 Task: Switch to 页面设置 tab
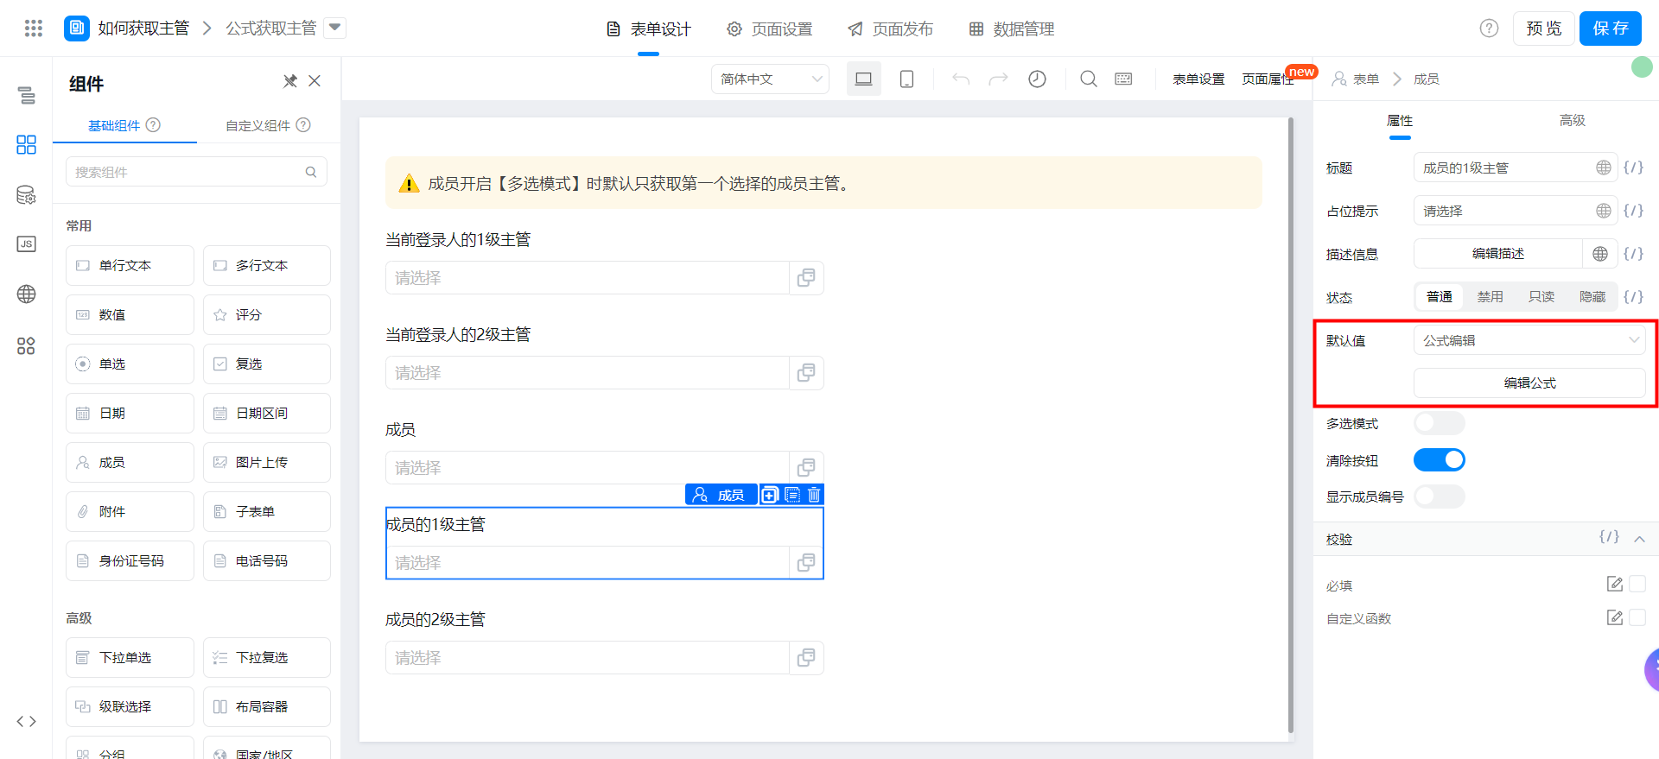(x=770, y=29)
